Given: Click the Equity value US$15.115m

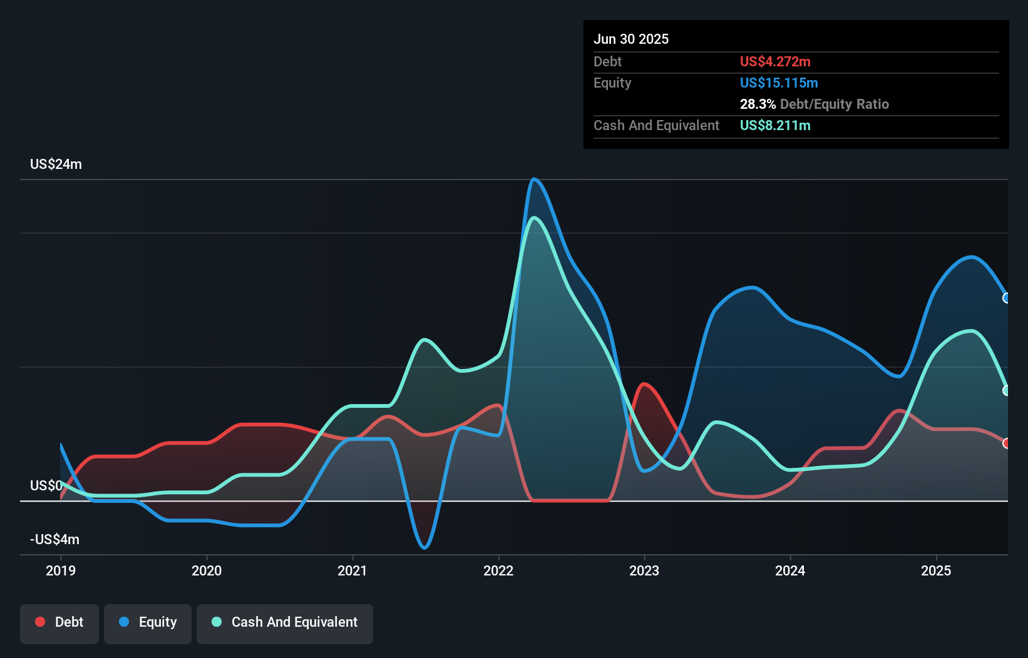Looking at the screenshot, I should [x=779, y=83].
